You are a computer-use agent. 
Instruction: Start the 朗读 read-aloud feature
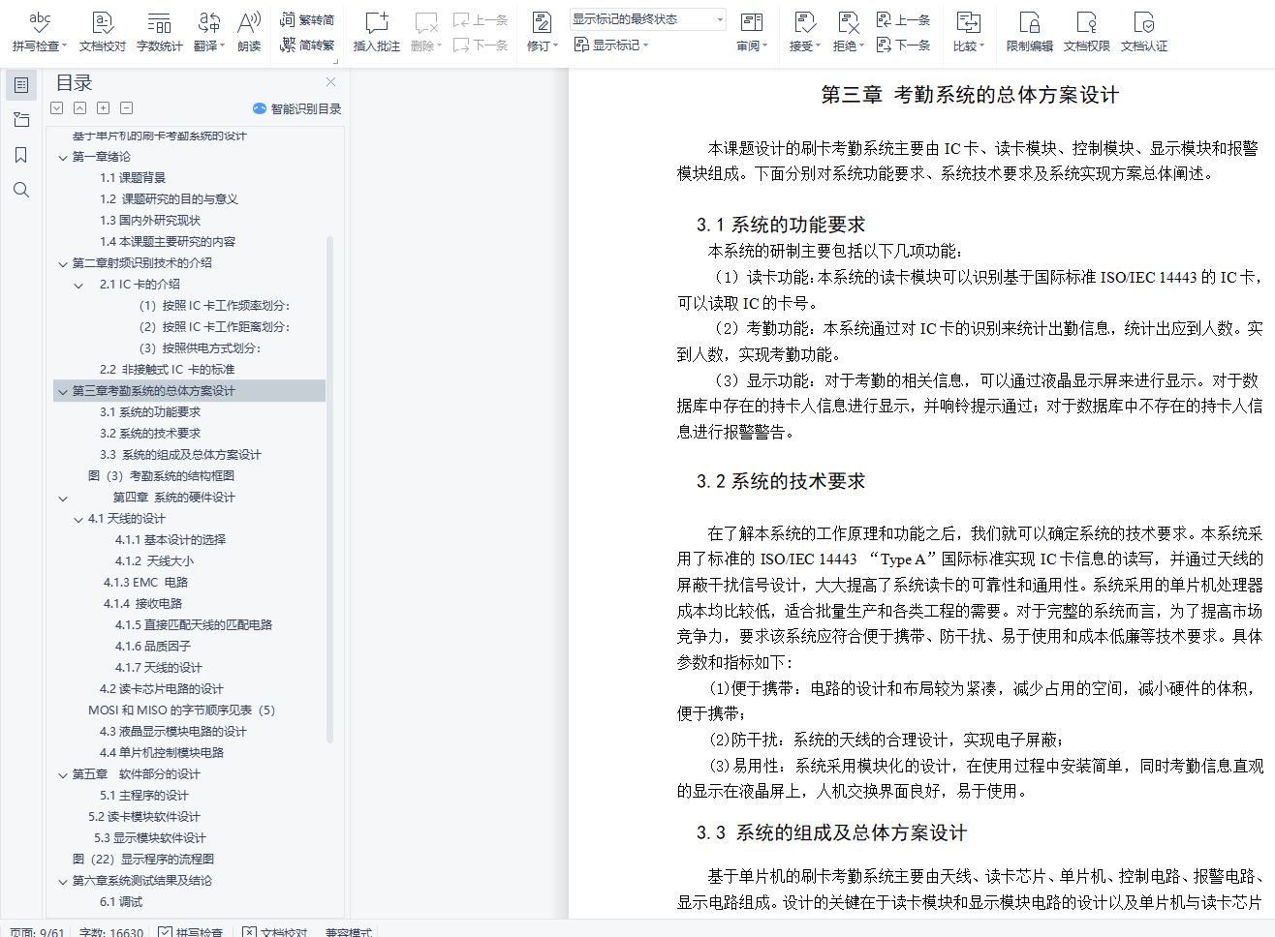[249, 31]
